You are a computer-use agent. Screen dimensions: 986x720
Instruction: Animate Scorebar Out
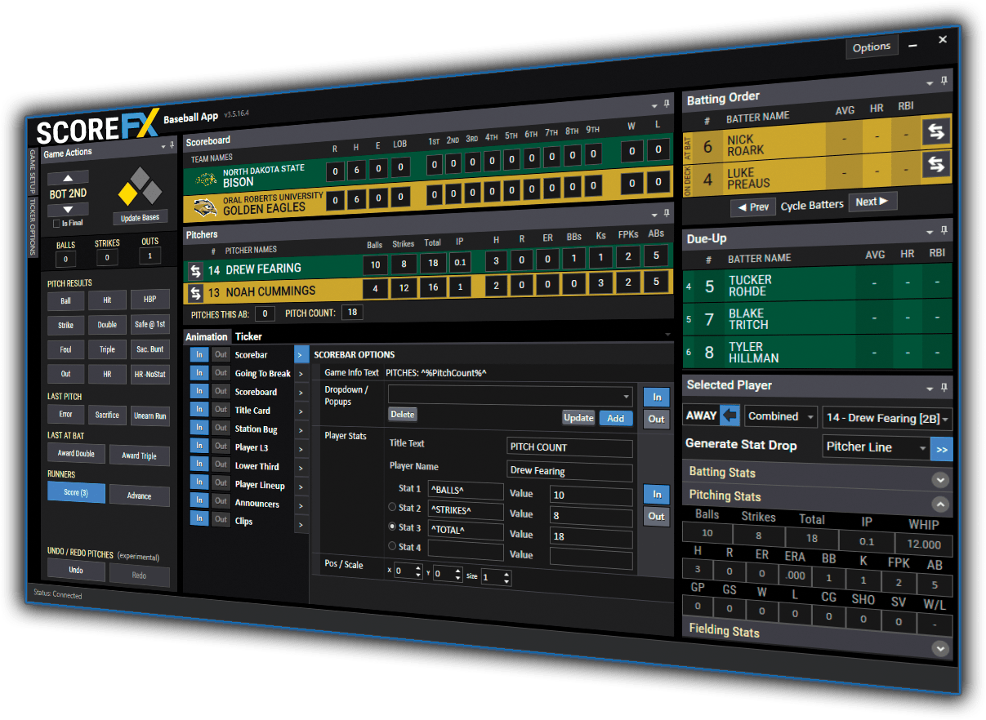221,354
